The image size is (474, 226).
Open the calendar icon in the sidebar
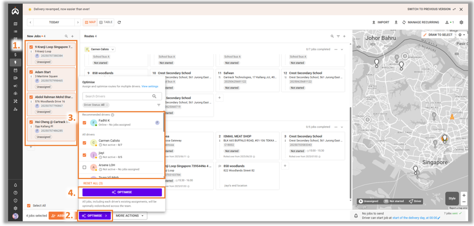pos(15,70)
